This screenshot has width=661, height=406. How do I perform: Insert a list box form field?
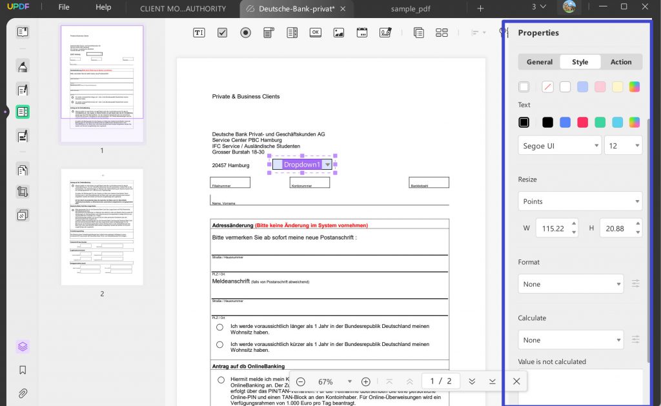pos(292,32)
